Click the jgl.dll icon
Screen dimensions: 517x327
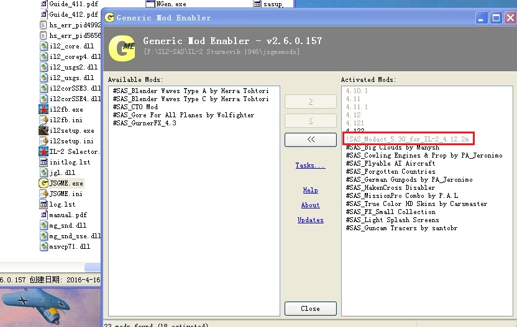43,172
